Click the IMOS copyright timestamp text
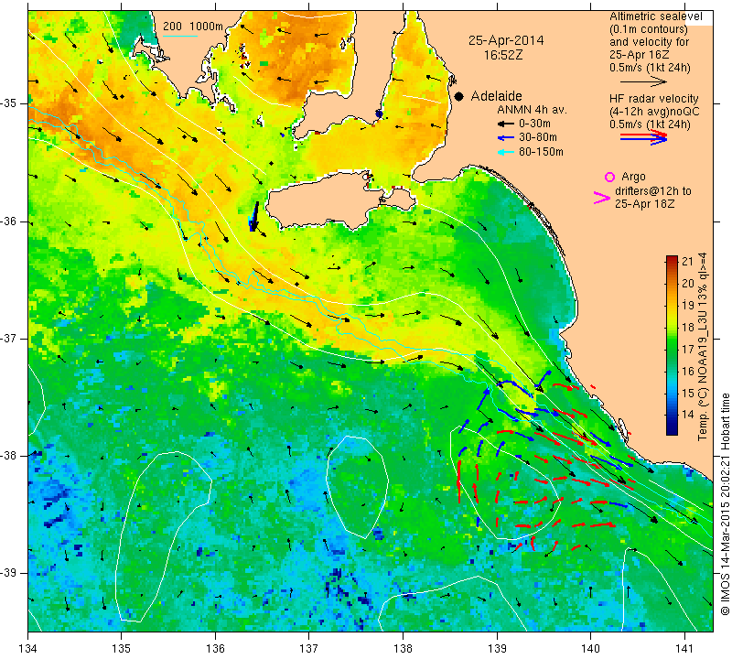The width and height of the screenshot is (732, 659). point(725,504)
